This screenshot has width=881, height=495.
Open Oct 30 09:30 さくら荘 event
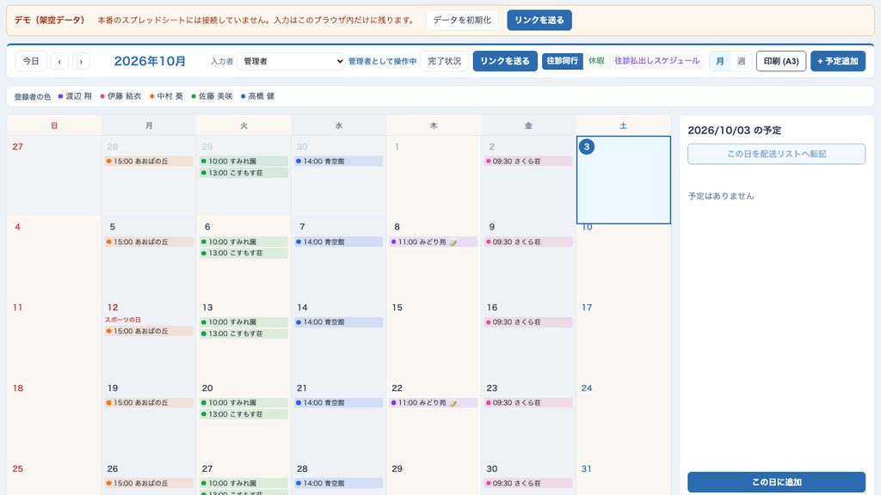click(528, 483)
